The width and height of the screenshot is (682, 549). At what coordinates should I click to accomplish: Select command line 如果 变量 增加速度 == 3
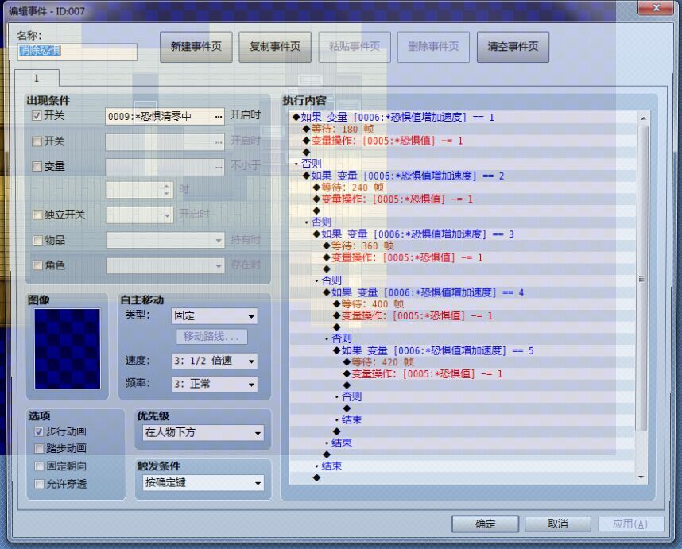[417, 234]
